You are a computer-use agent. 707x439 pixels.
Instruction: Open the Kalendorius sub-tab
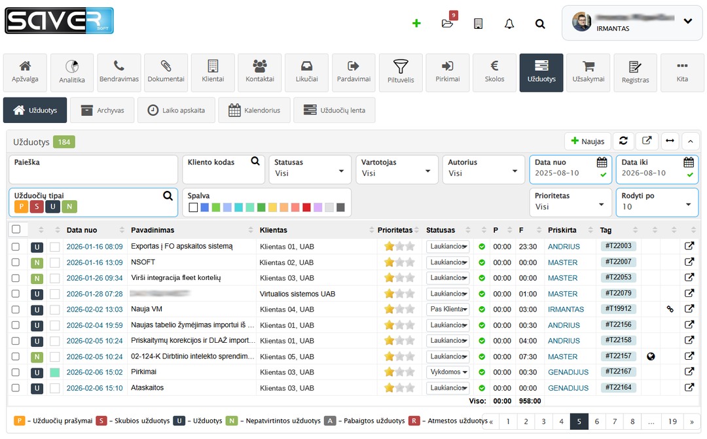pyautogui.click(x=254, y=110)
